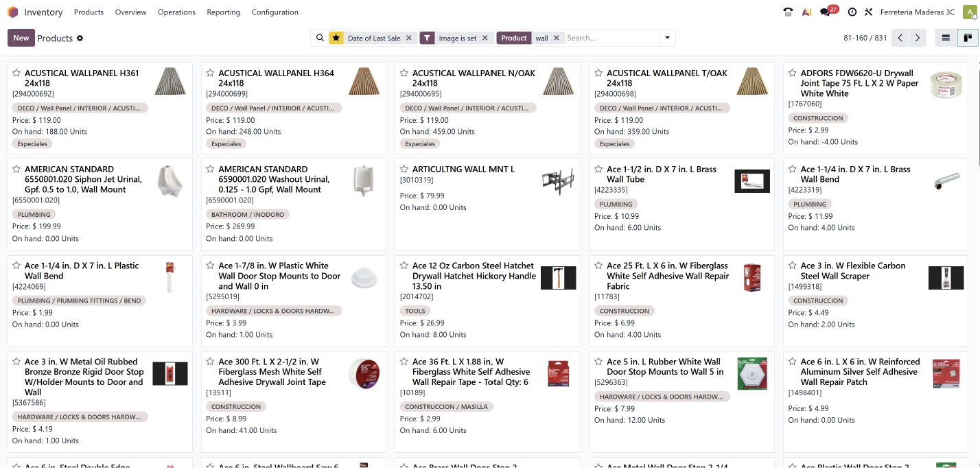The width and height of the screenshot is (980, 468).
Task: Open the Ferreteria Maderas 3C company switcher
Action: 918,12
